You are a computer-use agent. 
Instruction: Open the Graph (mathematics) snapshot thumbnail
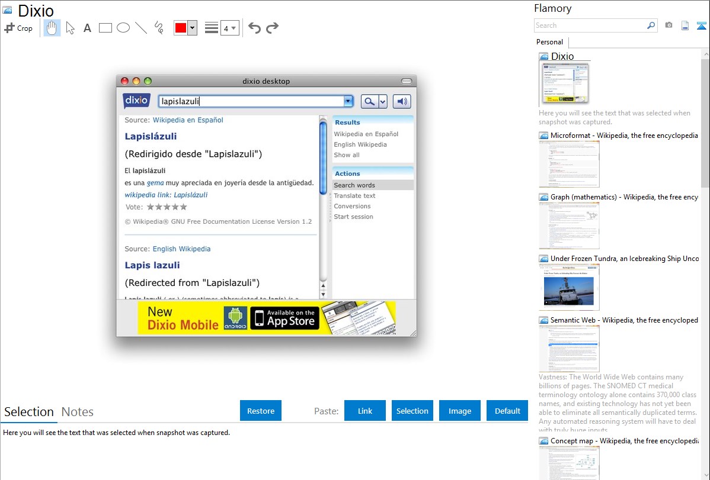569,225
